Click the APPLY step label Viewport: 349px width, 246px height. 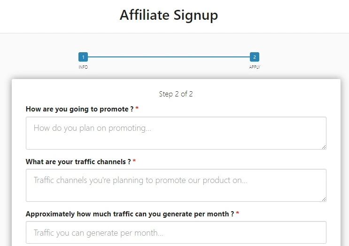tap(255, 67)
